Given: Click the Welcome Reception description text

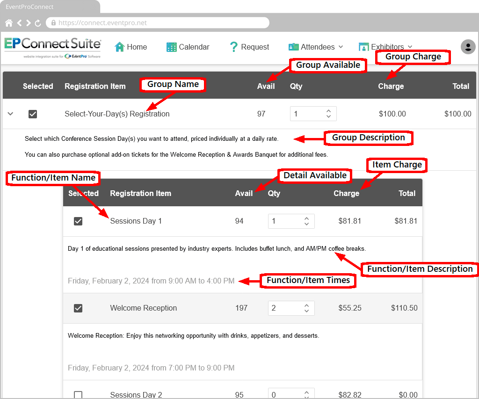Looking at the screenshot, I should point(193,335).
